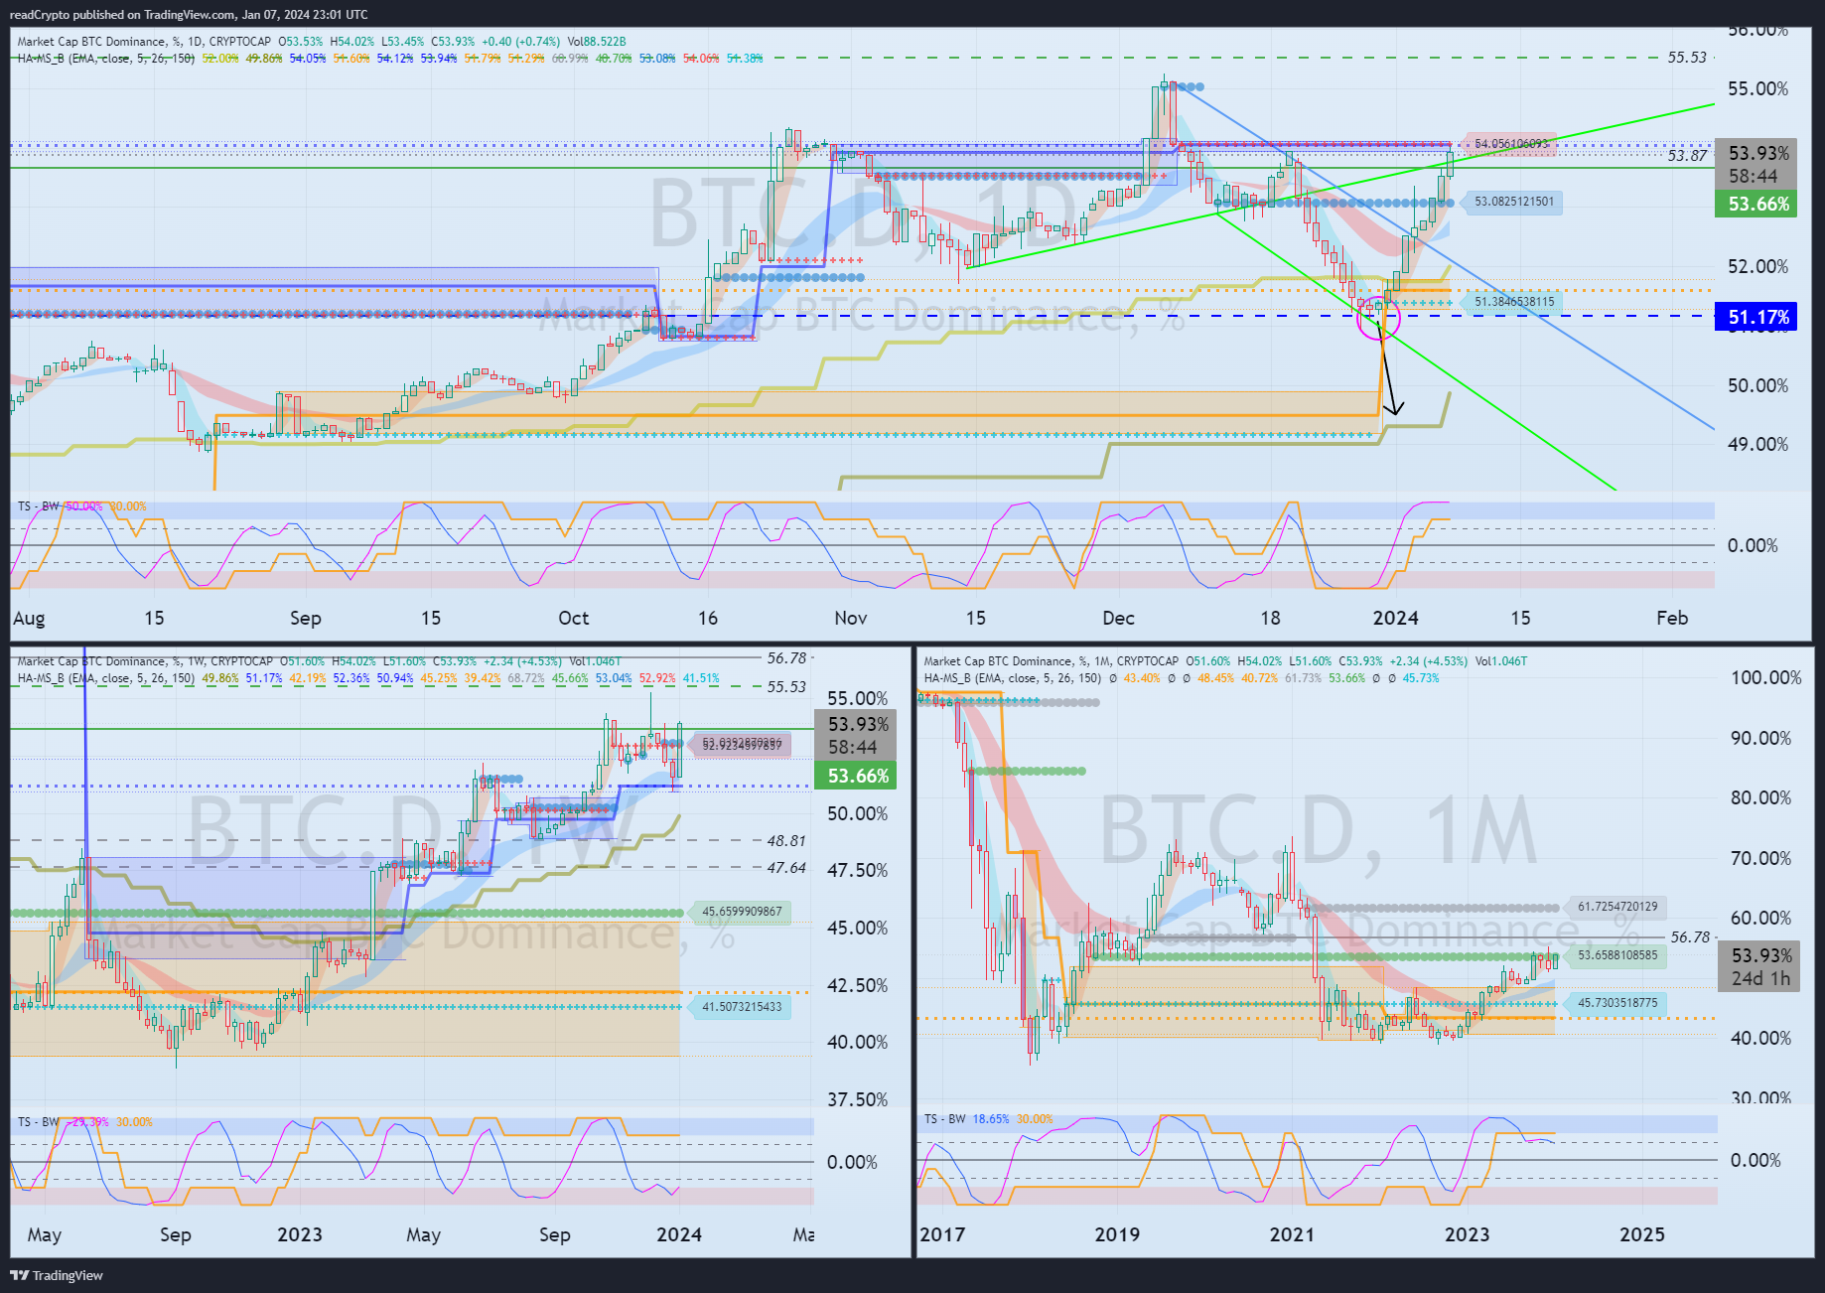The height and width of the screenshot is (1293, 1825).
Task: Click the 55.53 dashed line level label on the daily chart
Action: (1687, 58)
